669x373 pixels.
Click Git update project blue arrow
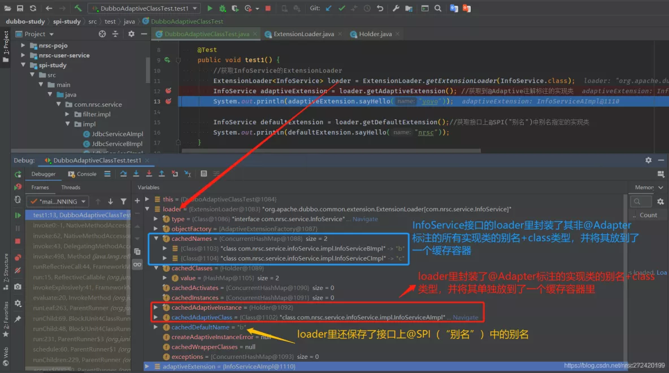coord(328,8)
